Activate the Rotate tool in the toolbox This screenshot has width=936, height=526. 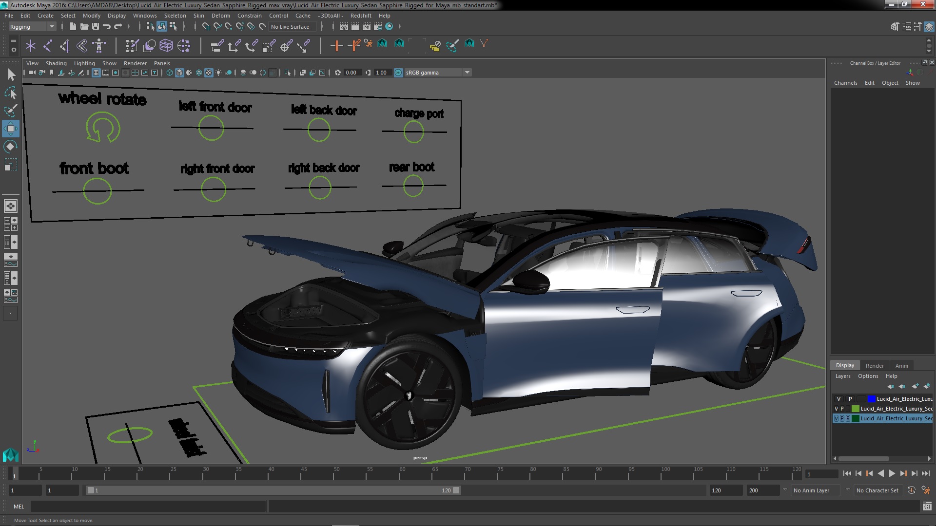[11, 147]
